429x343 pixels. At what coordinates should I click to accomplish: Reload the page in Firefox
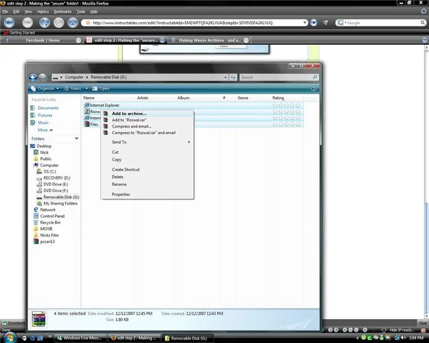(44, 22)
